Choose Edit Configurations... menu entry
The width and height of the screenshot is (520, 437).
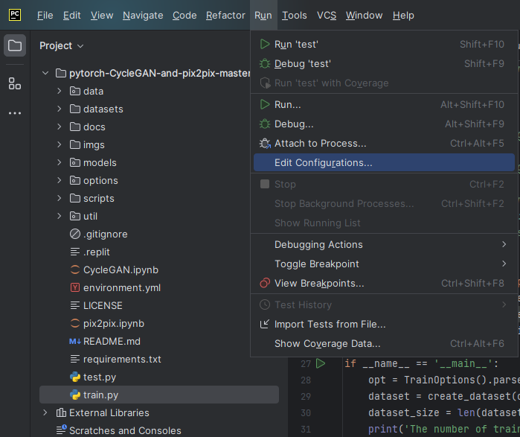pyautogui.click(x=384, y=162)
